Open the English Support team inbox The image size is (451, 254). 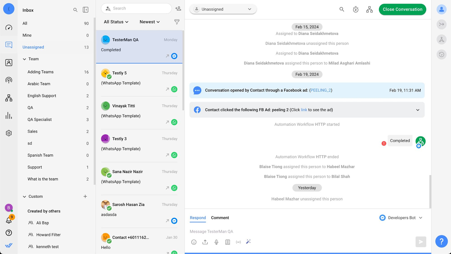(56, 96)
